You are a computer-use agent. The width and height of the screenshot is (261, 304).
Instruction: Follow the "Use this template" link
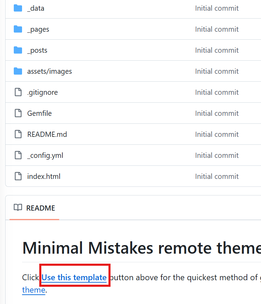coord(74,277)
